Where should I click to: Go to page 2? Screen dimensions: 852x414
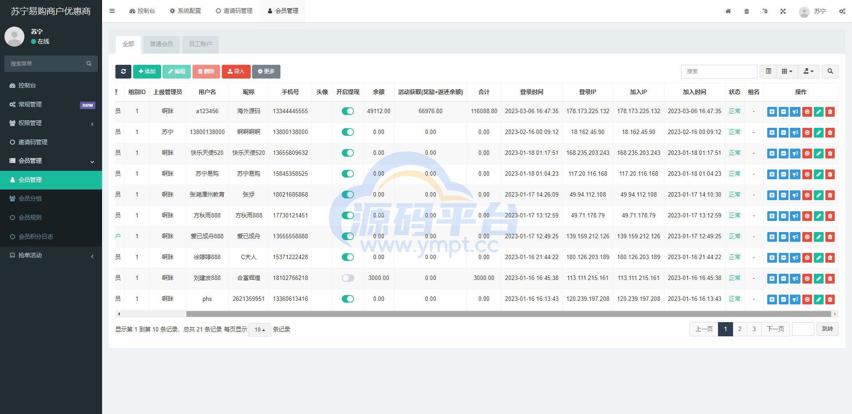point(740,329)
